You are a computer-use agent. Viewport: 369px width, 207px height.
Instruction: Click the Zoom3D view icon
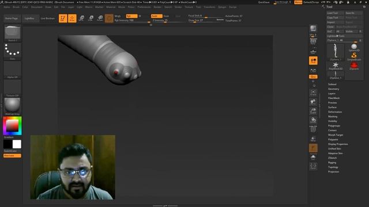(313, 111)
